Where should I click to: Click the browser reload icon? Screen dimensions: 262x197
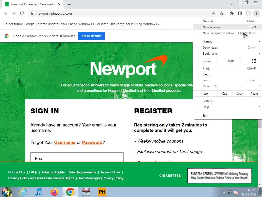click(x=22, y=13)
